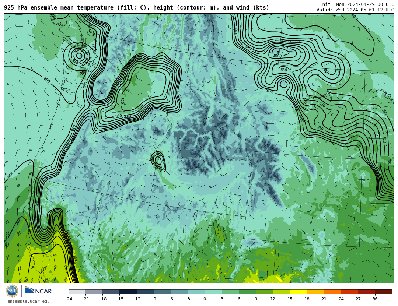Click the 18 colorbar tick label
398x306 pixels.
pyautogui.click(x=307, y=299)
